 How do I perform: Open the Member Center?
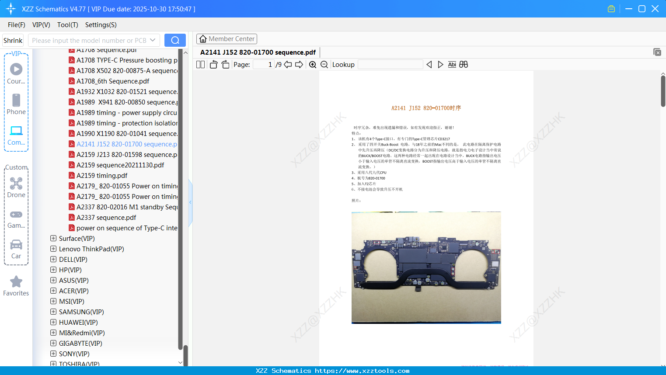coord(227,39)
